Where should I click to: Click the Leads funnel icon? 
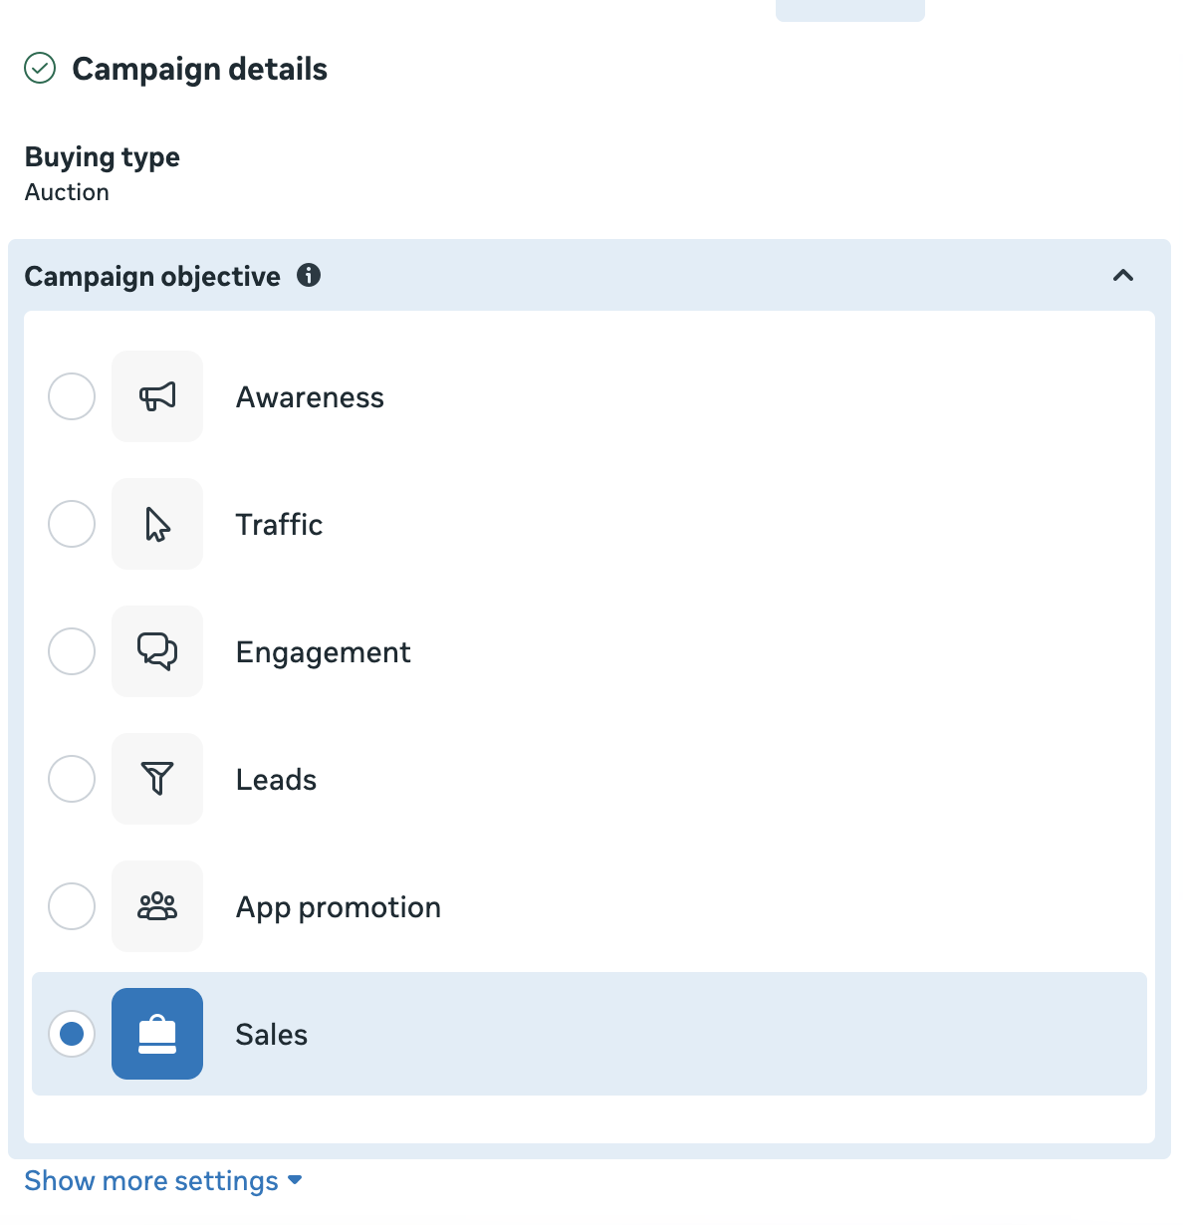click(156, 779)
